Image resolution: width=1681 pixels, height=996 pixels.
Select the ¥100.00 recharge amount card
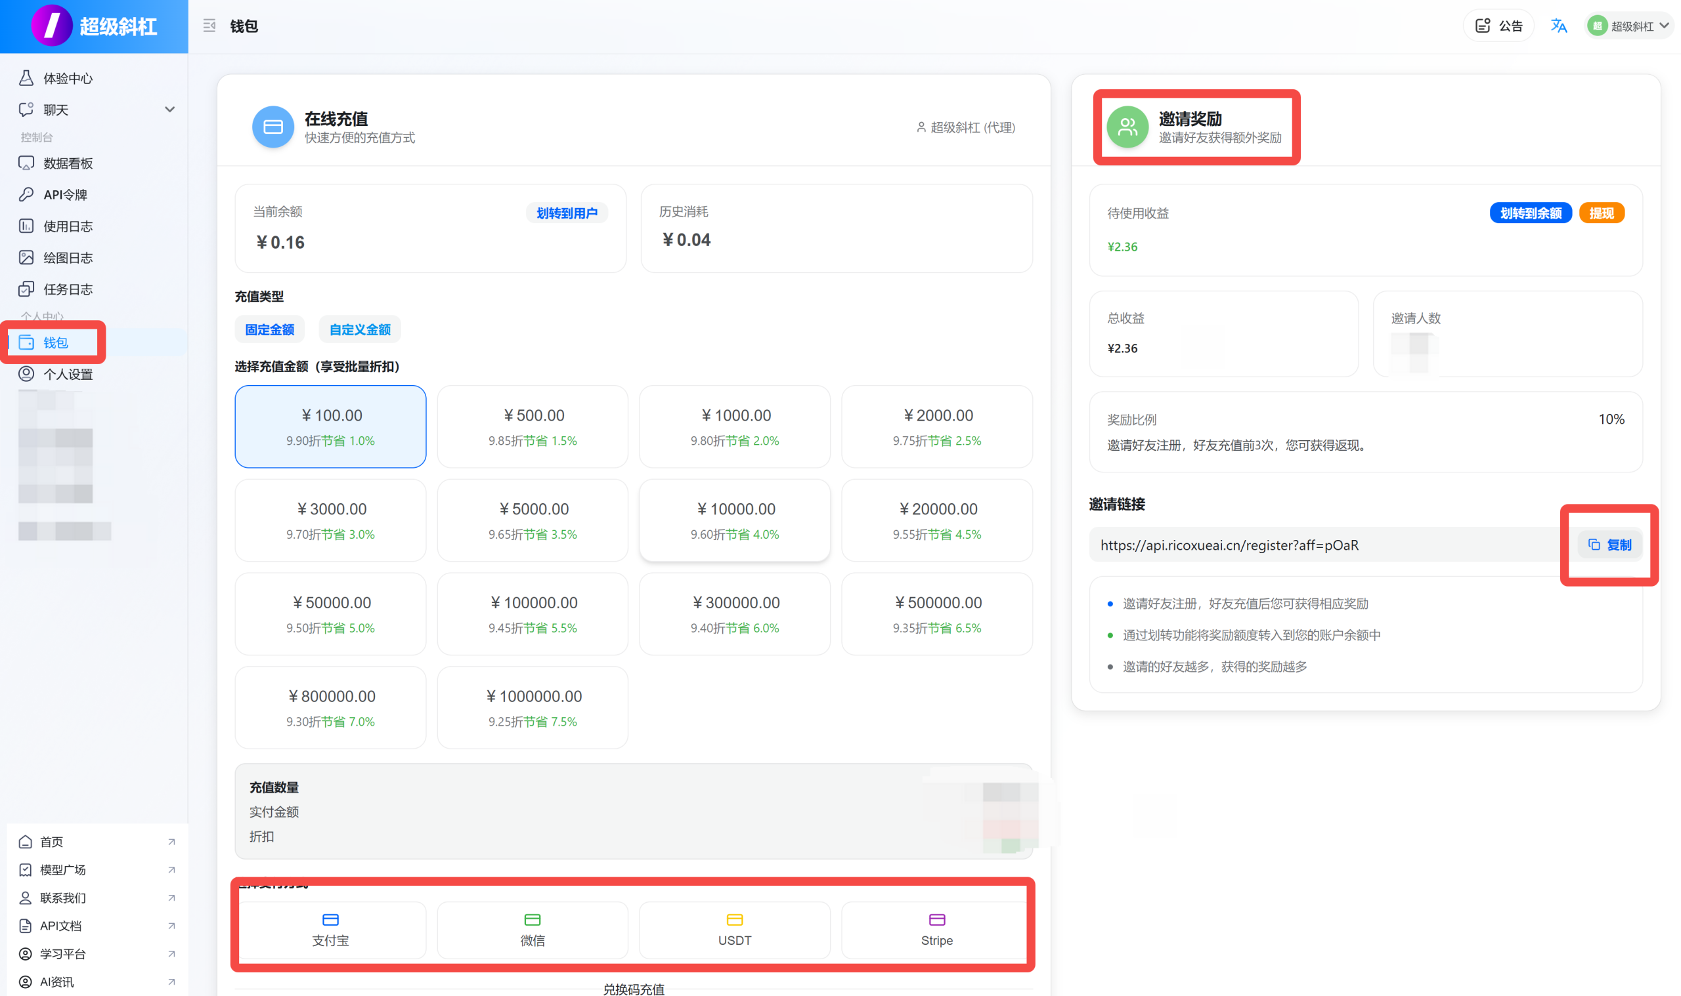(x=330, y=426)
